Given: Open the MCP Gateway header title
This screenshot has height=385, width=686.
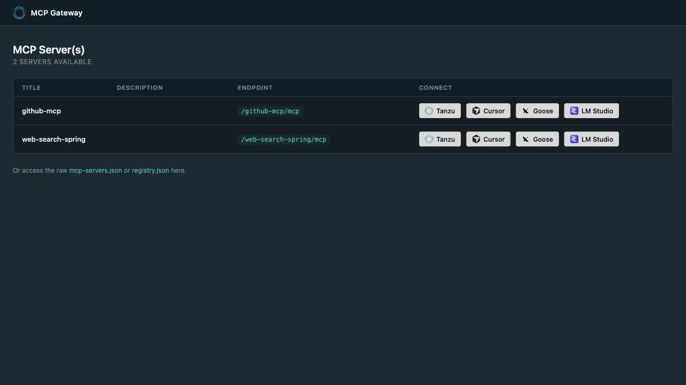Looking at the screenshot, I should click(x=56, y=13).
